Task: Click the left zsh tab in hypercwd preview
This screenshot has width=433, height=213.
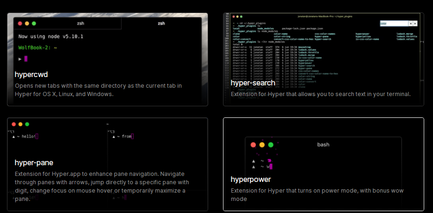Action: [x=81, y=23]
